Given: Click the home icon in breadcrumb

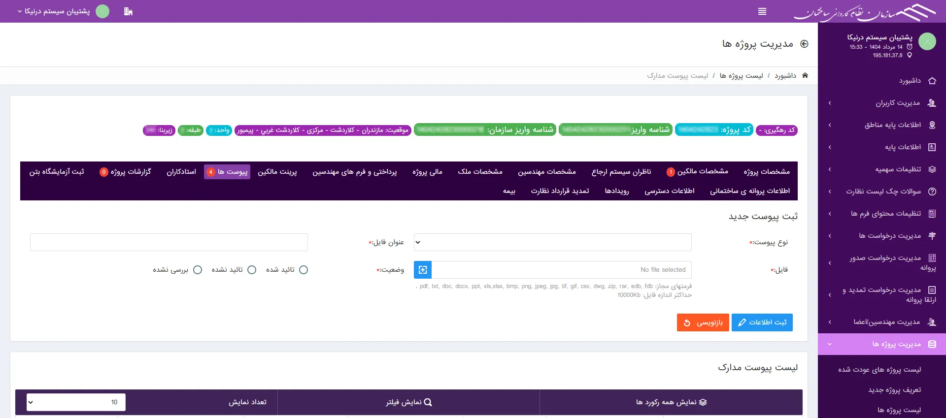Looking at the screenshot, I should (805, 75).
